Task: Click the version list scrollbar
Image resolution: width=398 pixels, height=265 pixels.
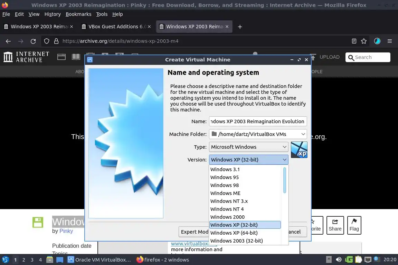Action: click(285, 180)
